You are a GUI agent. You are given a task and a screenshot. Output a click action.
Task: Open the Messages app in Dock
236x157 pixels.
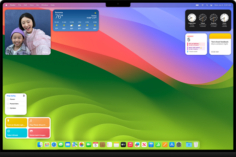tap(61, 145)
